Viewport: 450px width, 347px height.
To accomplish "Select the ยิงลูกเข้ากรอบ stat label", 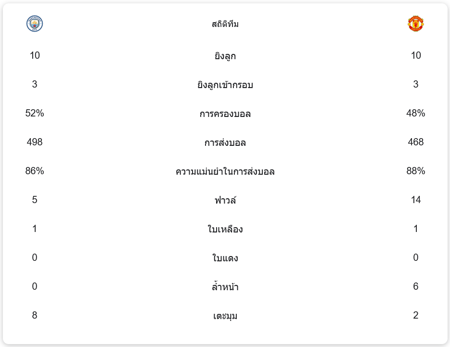I will 225,85.
